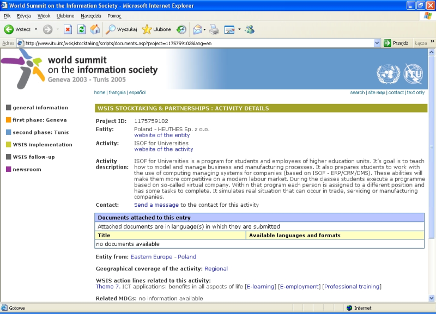Click the 'no documents available' table cell

coord(259,244)
